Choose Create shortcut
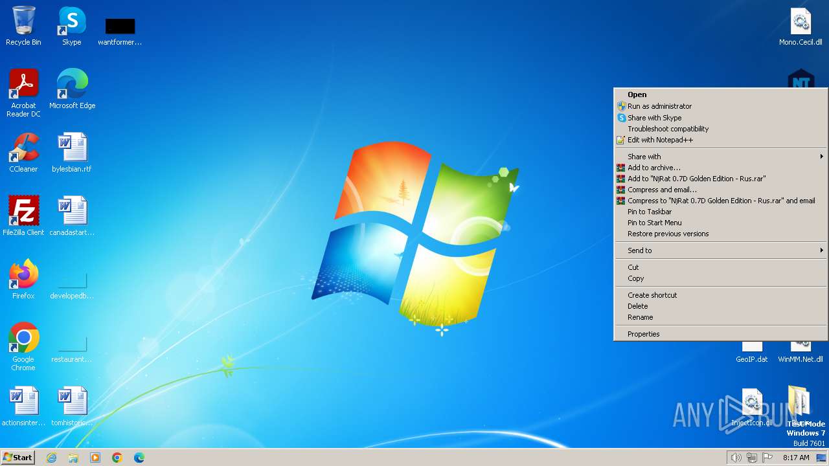This screenshot has width=829, height=466. [x=720, y=295]
